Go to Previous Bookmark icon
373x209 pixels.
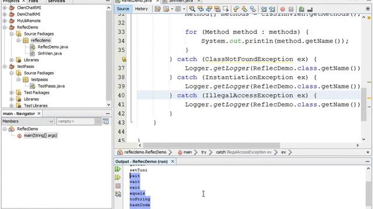point(236,9)
